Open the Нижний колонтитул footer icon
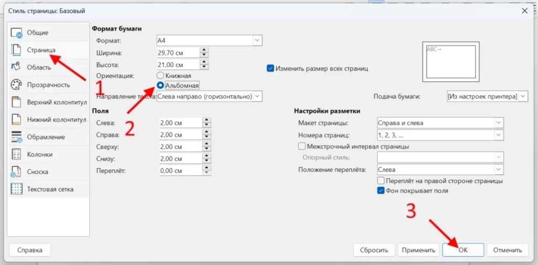538x265 pixels. 16,119
